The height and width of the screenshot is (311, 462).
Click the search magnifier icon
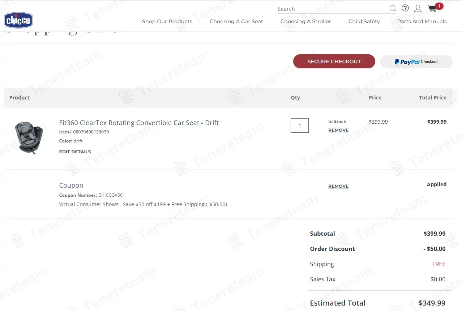[393, 8]
